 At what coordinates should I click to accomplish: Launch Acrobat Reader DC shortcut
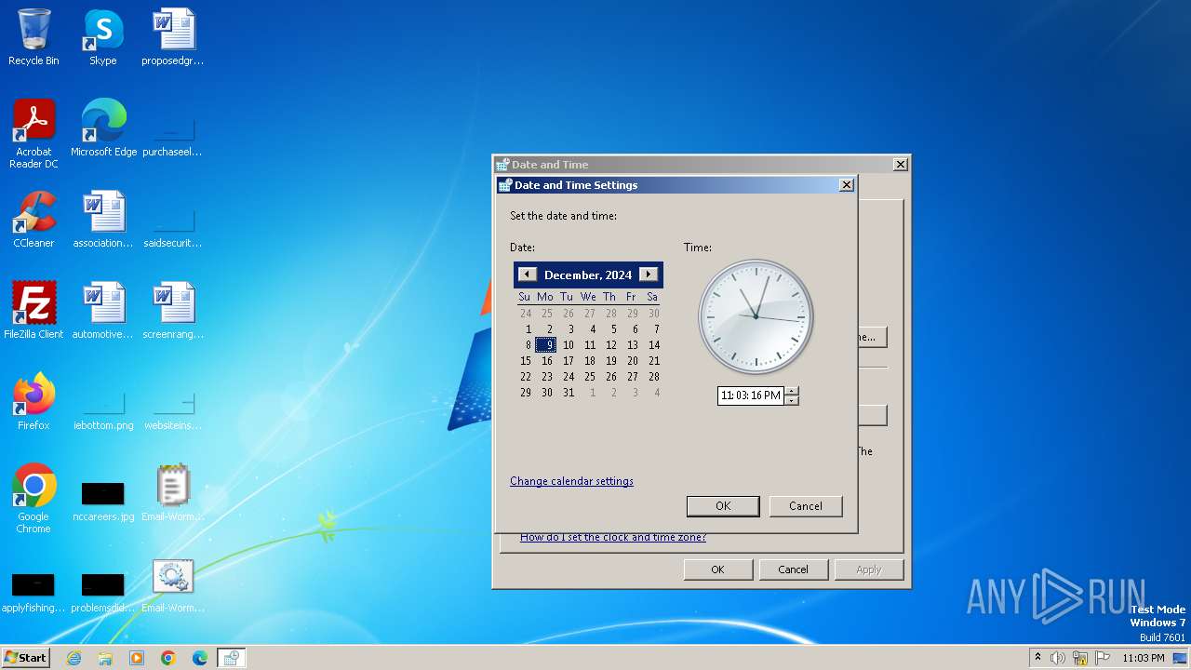tap(33, 134)
